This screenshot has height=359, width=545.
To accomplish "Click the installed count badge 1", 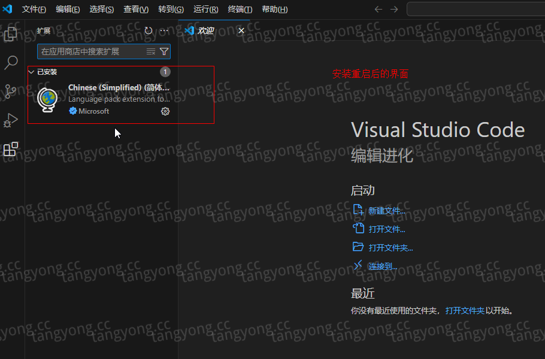I will 165,72.
